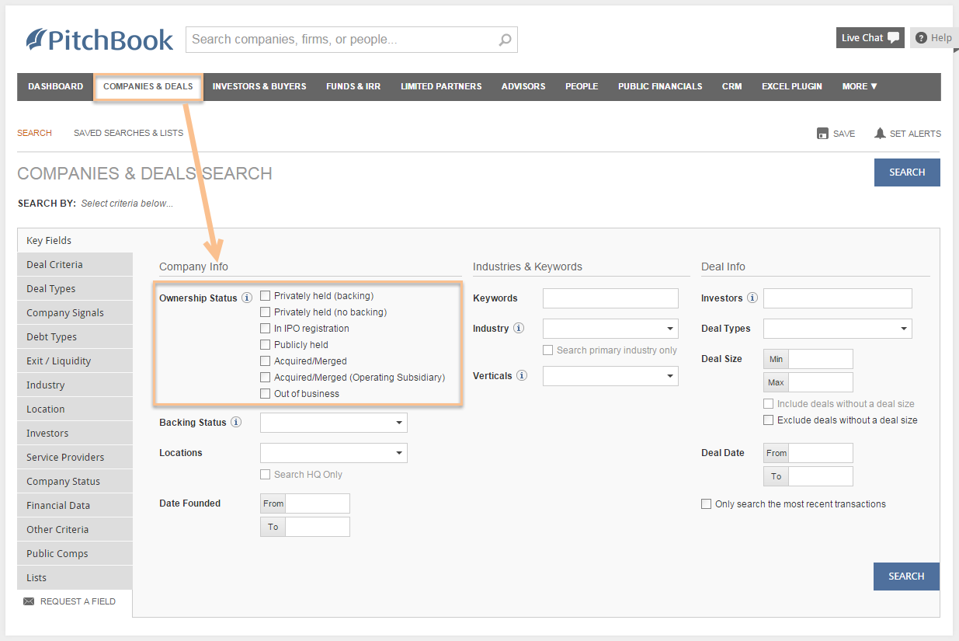
Task: Check the Publicly held checkbox
Action: coord(265,344)
